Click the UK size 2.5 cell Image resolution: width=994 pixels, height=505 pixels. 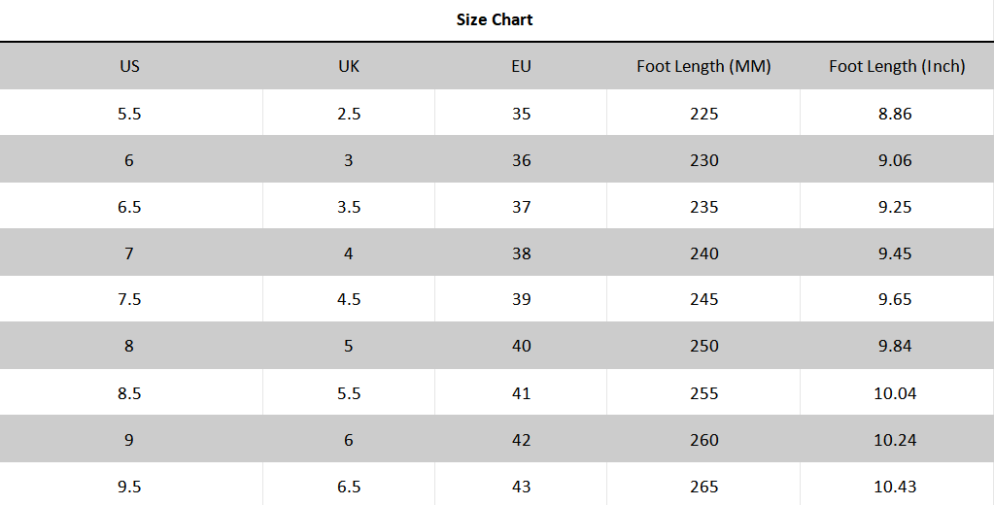[349, 114]
